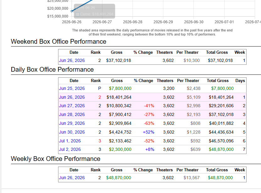Select the $808 per theater value
Image resolution: width=261 pixels, height=193 pixels.
195,124
